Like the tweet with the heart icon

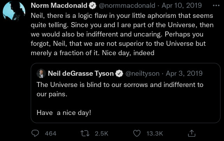(x=137, y=134)
